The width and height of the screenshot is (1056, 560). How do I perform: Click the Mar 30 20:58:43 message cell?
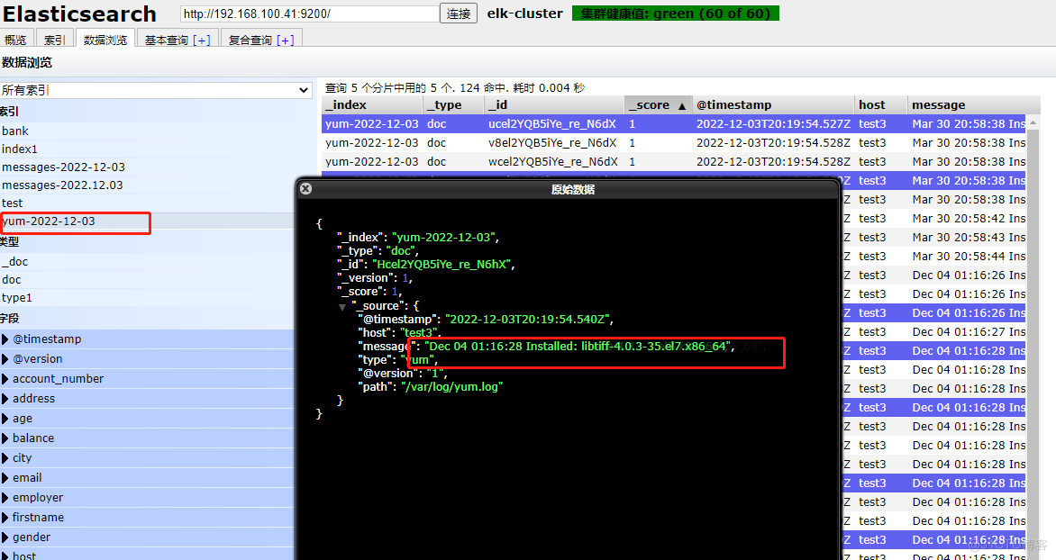(968, 238)
